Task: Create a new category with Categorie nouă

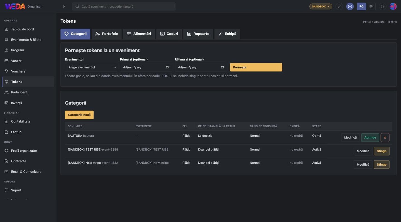Action: (x=79, y=115)
